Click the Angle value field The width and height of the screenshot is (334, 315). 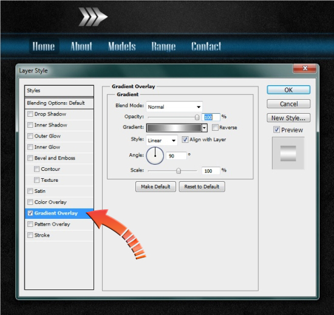(176, 156)
